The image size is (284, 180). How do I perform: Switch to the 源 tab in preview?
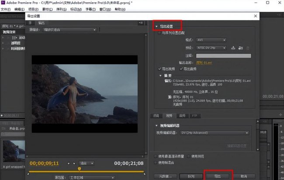(x=30, y=23)
